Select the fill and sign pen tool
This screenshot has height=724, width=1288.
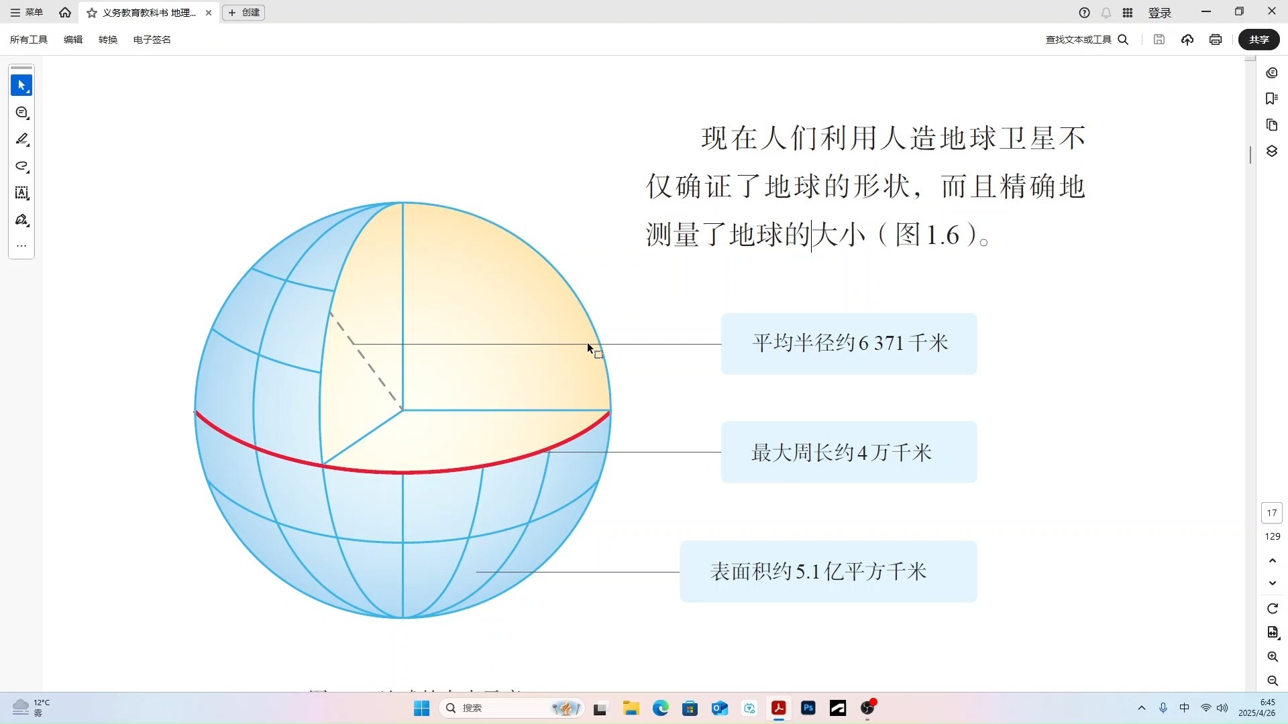(21, 220)
